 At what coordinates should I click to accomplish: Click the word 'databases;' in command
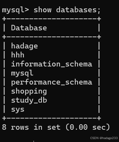click(x=78, y=10)
